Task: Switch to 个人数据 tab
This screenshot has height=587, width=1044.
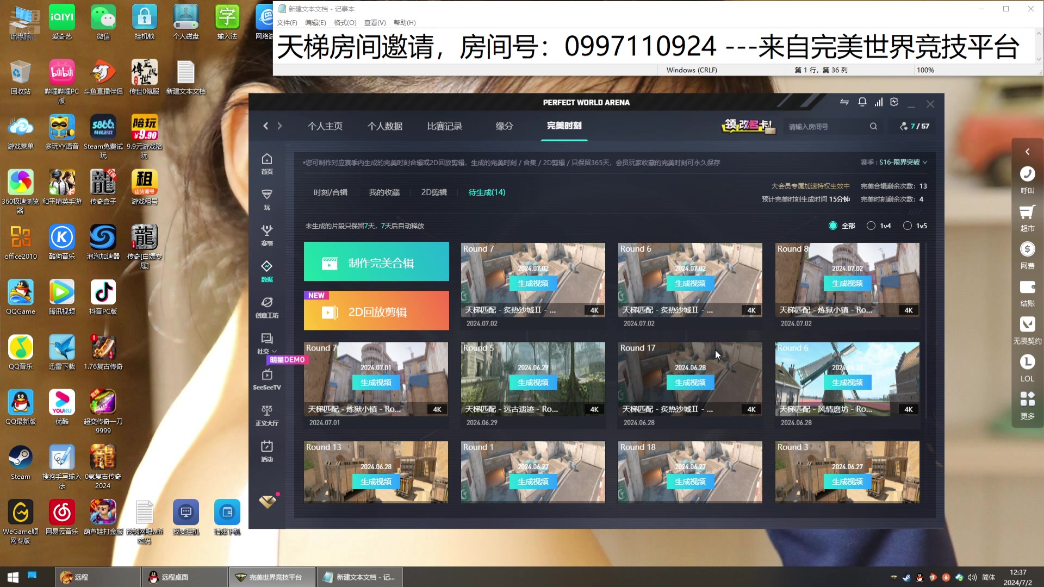Action: [x=384, y=126]
